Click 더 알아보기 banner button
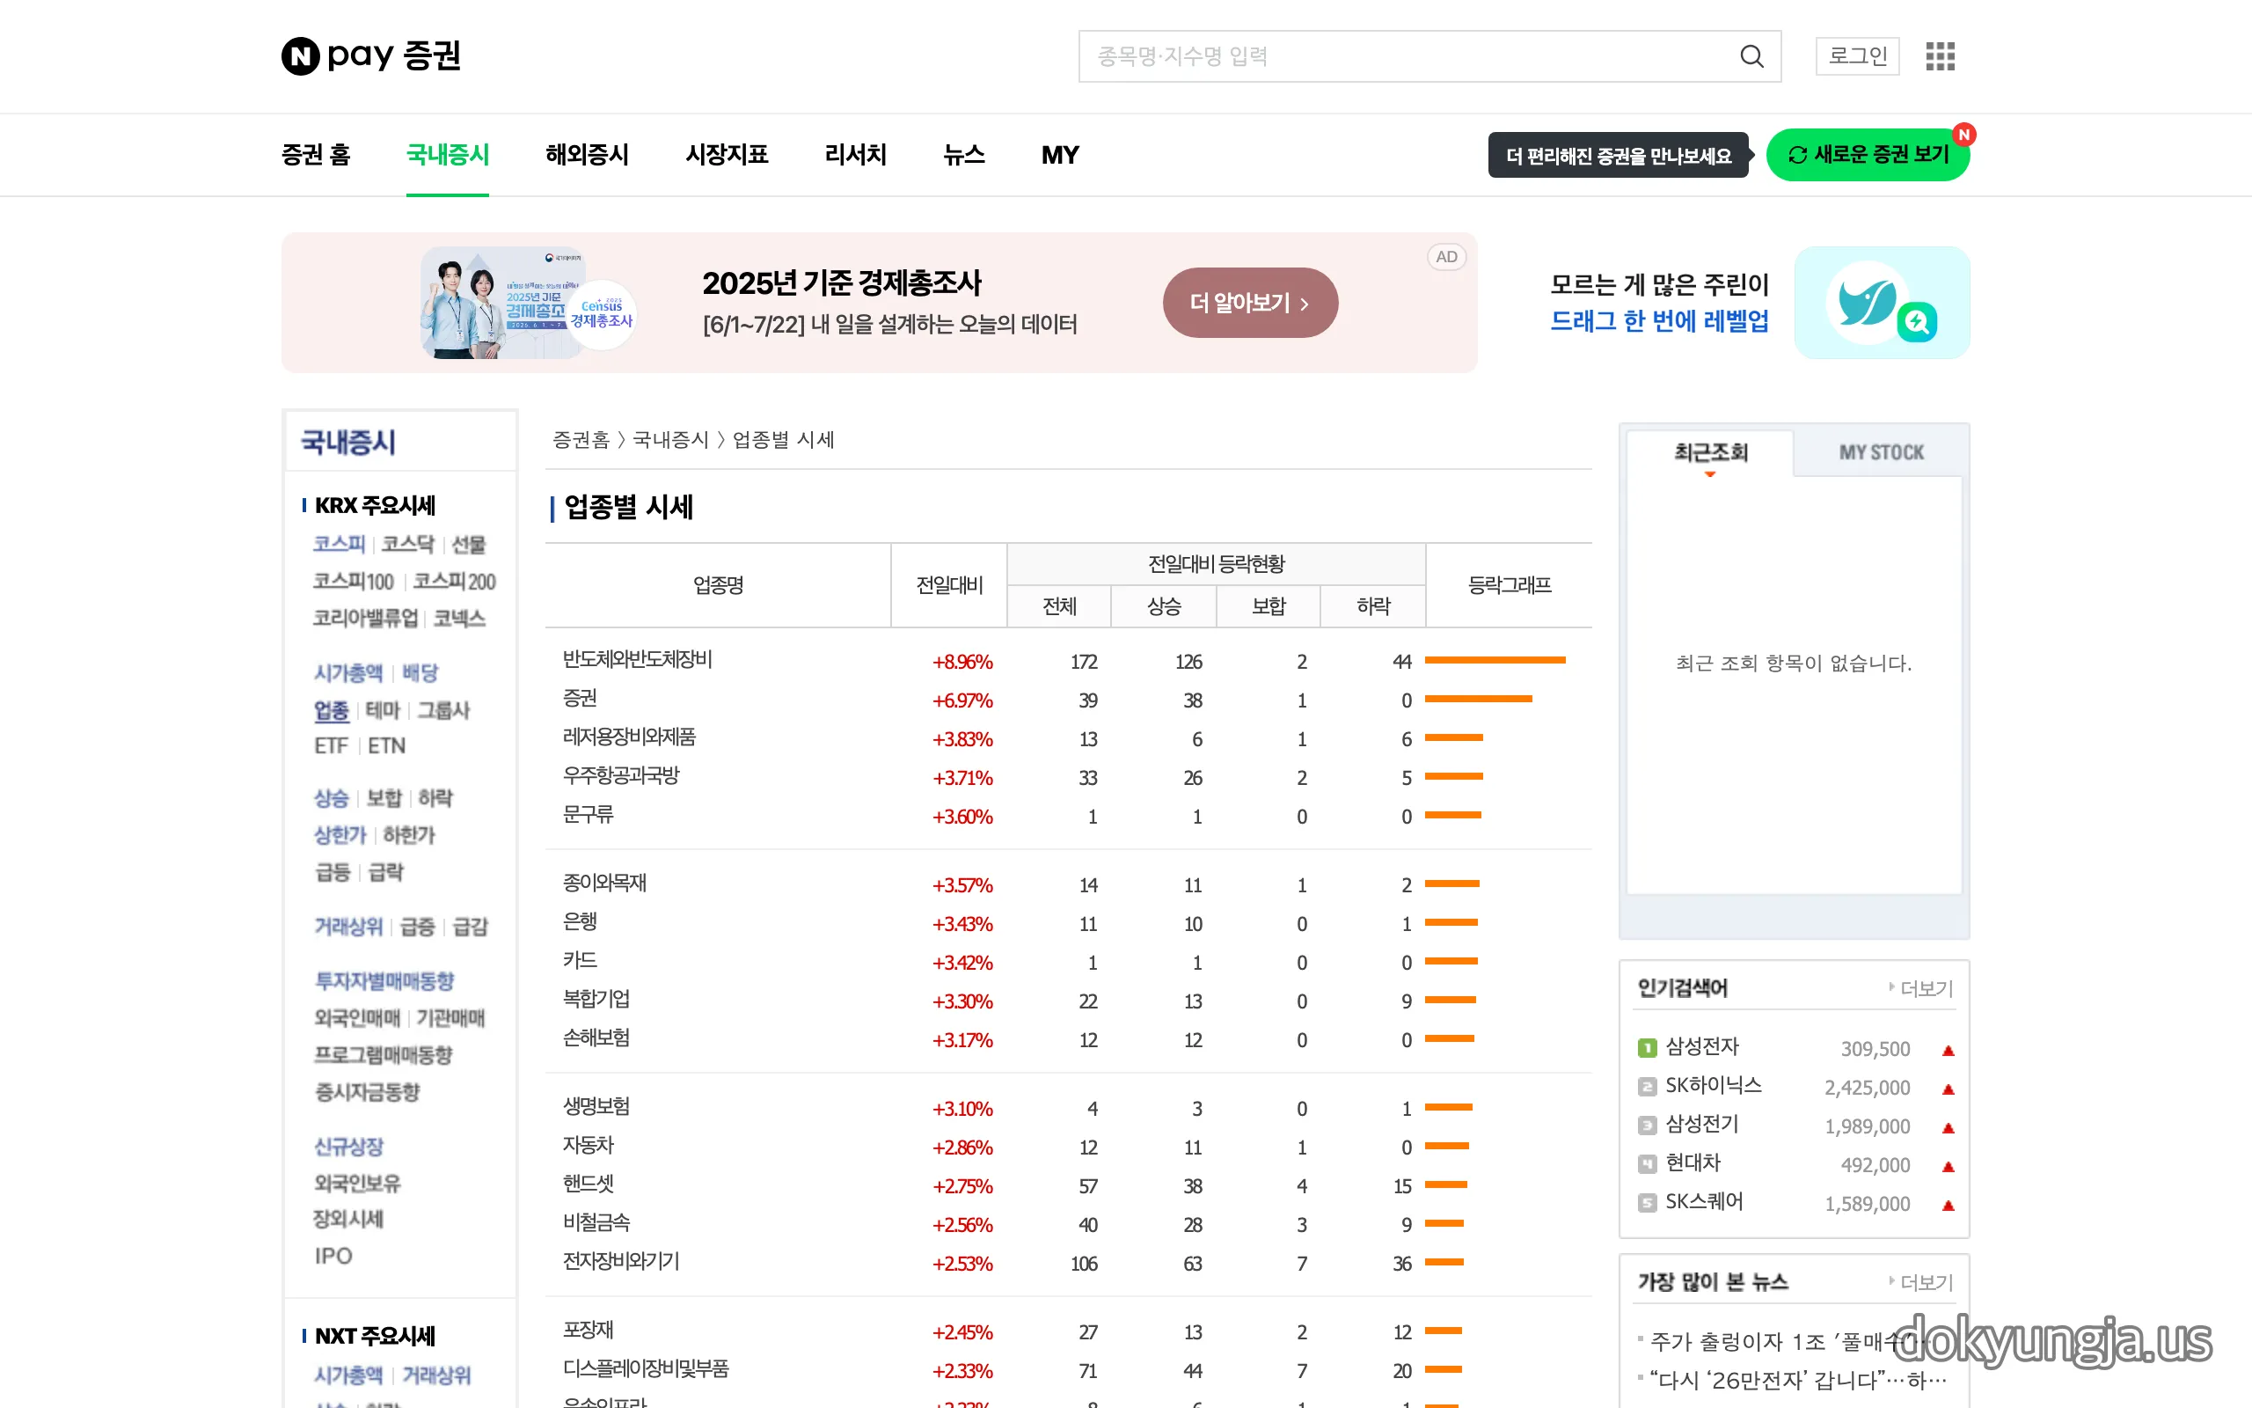The image size is (2252, 1408). [x=1250, y=303]
